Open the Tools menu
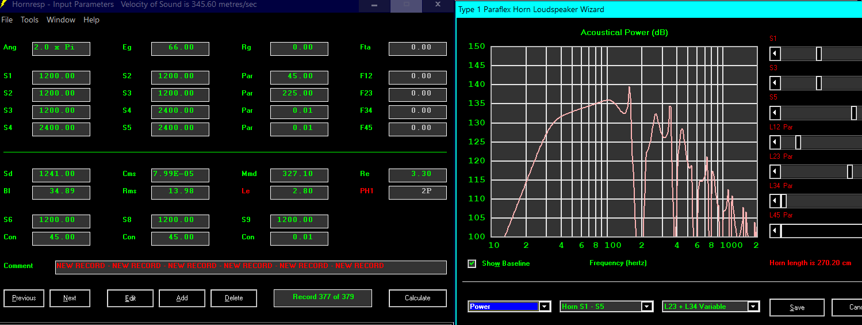This screenshot has height=325, width=862. pos(29,20)
